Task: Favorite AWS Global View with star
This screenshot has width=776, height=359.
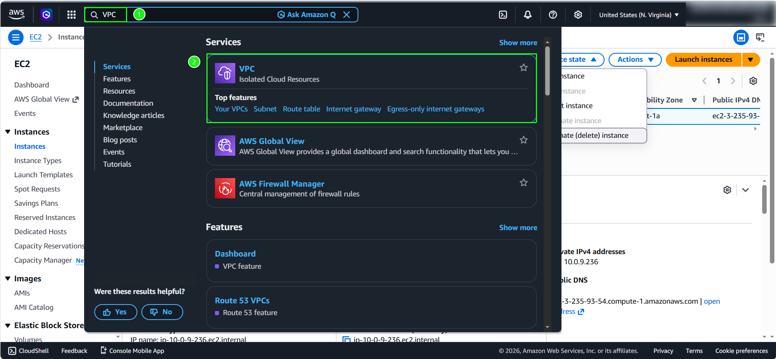Action: (524, 140)
